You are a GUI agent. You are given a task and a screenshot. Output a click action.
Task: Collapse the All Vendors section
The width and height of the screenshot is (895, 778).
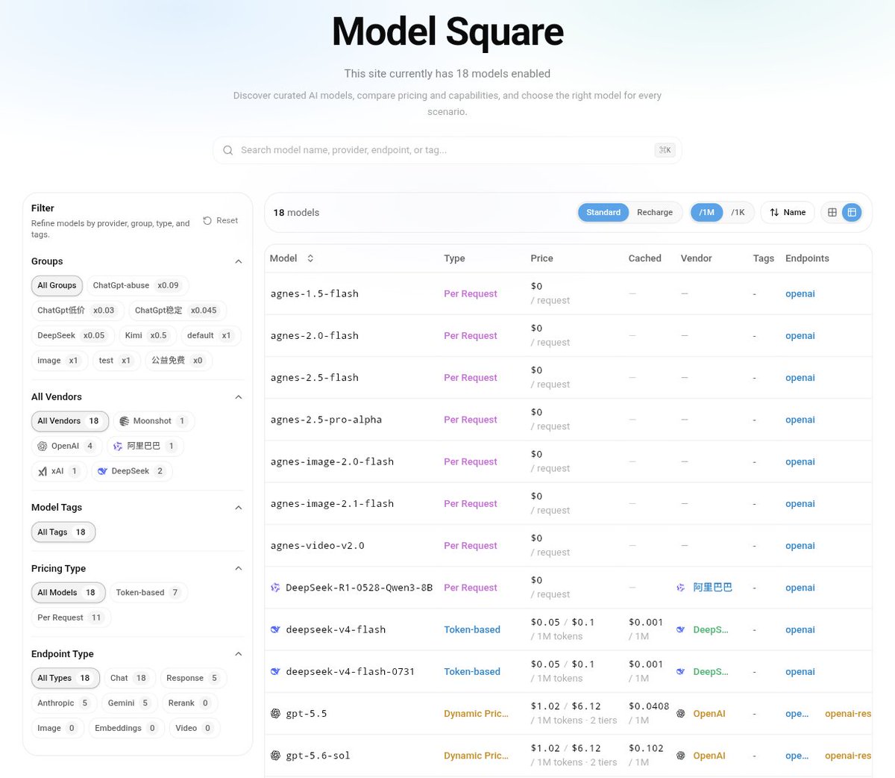(x=239, y=396)
